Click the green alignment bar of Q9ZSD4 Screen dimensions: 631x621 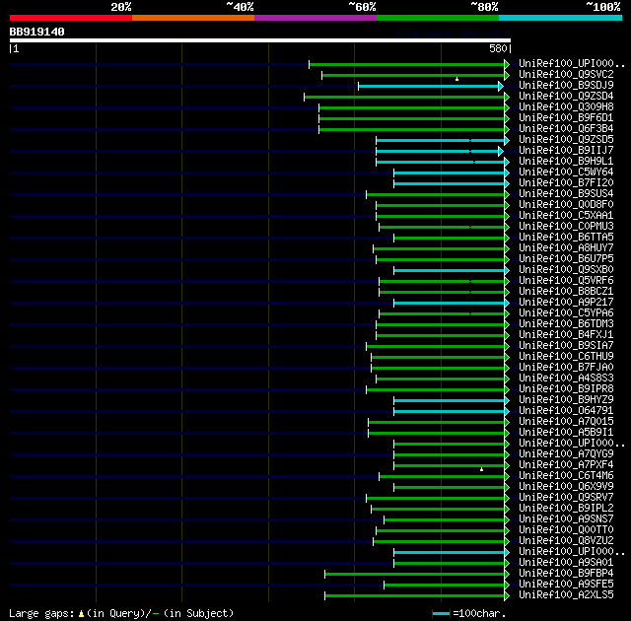coord(406,97)
